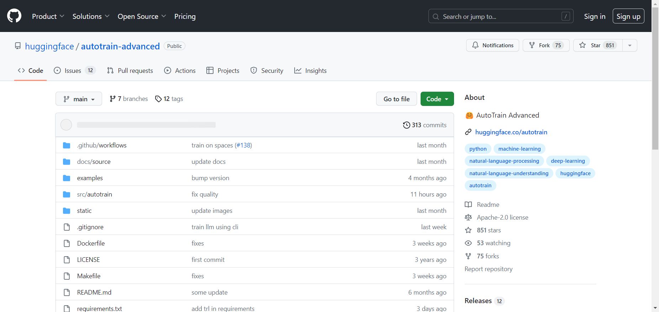Open the #138 pull request link
Screen dimensions: 659x312
(243, 145)
